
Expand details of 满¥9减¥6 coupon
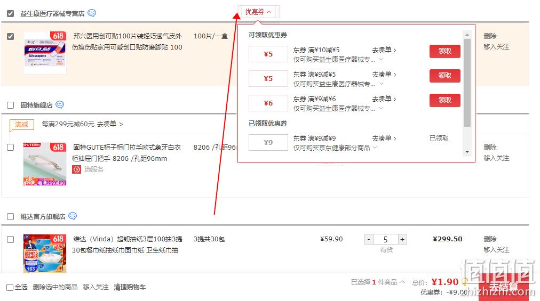tap(381, 108)
